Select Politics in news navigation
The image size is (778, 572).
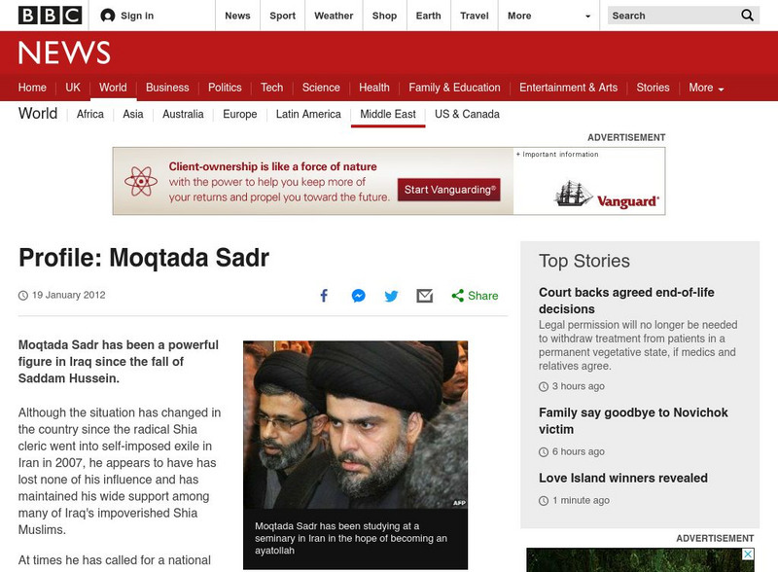[225, 88]
